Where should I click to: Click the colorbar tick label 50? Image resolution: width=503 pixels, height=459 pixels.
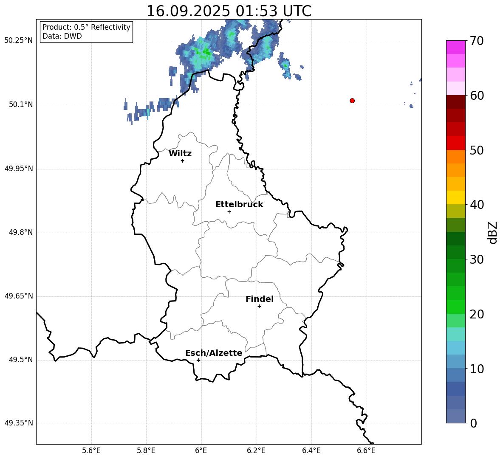(477, 150)
